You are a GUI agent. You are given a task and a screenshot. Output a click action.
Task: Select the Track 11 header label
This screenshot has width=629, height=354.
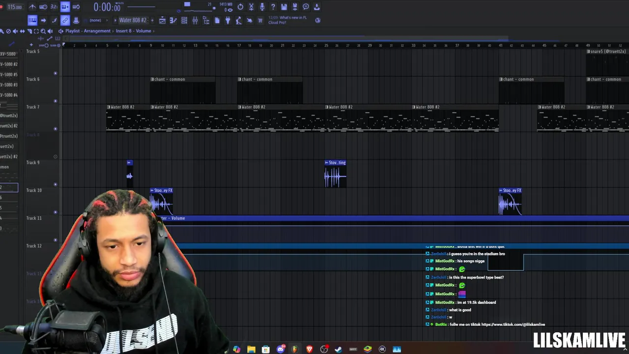point(34,218)
